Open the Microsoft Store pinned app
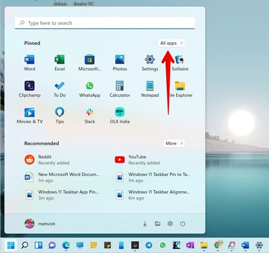This screenshot has height=253, width=269. click(x=90, y=63)
